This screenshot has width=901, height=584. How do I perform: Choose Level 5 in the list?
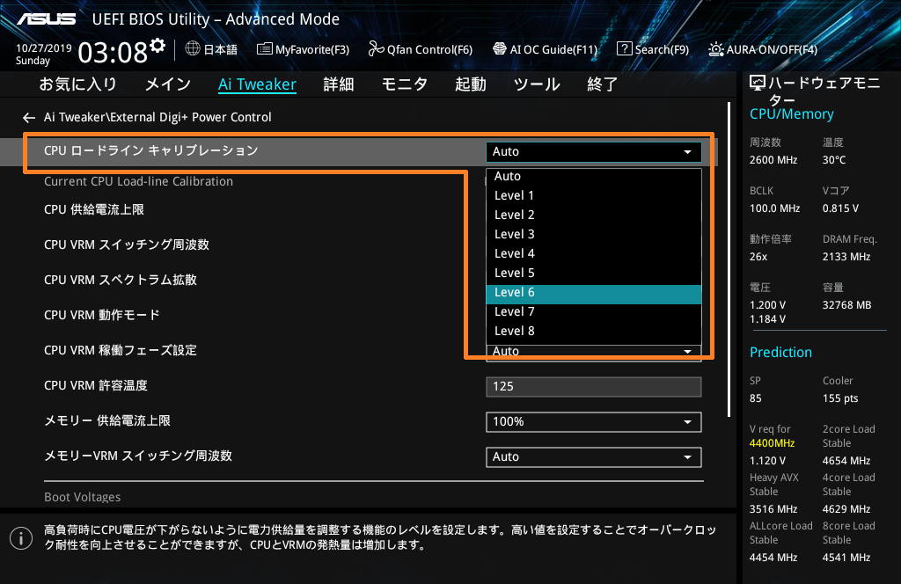(x=594, y=274)
